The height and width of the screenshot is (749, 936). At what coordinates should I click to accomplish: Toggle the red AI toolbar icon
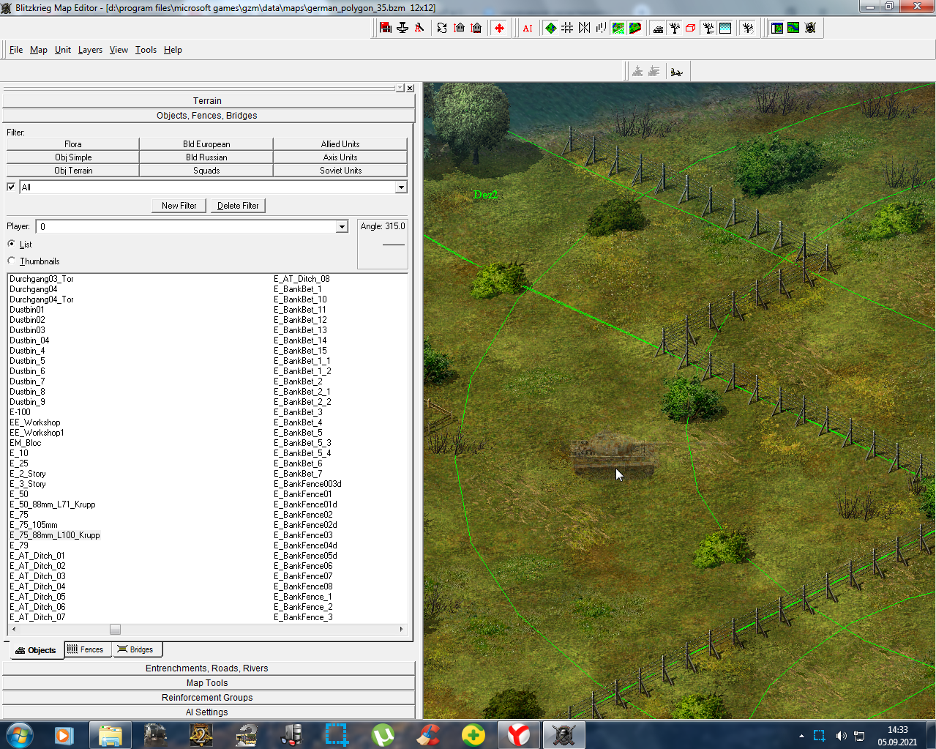528,28
